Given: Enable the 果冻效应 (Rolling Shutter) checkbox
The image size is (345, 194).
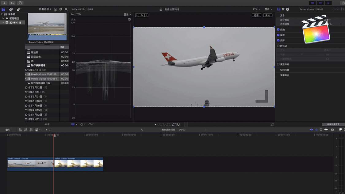Looking at the screenshot, I should [278, 64].
